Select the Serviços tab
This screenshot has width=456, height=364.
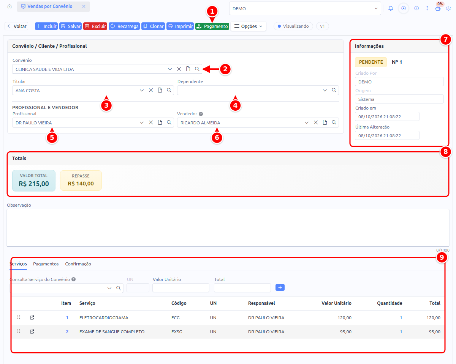(18, 264)
